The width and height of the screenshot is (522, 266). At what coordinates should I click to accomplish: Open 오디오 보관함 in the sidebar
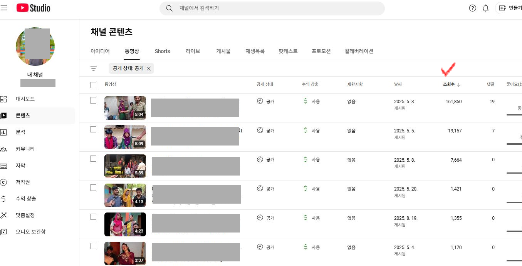coord(30,232)
